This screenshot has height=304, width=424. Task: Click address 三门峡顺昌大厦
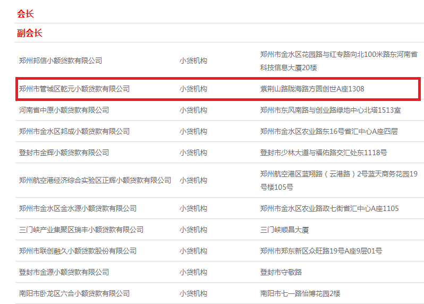click(284, 230)
